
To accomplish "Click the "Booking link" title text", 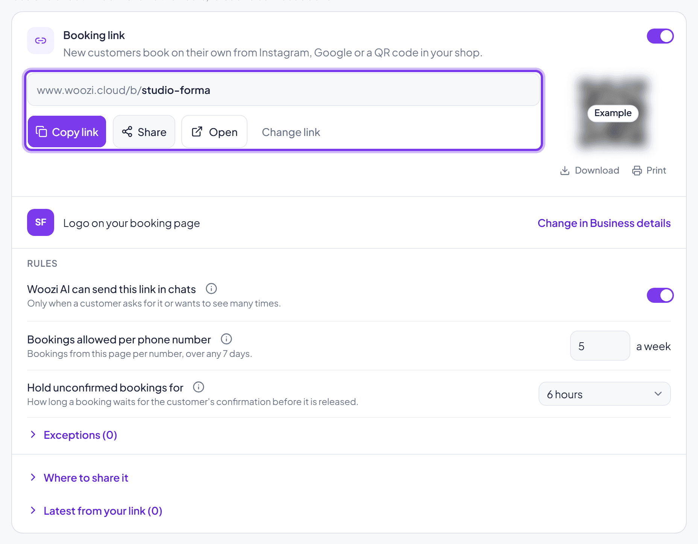I will point(94,35).
